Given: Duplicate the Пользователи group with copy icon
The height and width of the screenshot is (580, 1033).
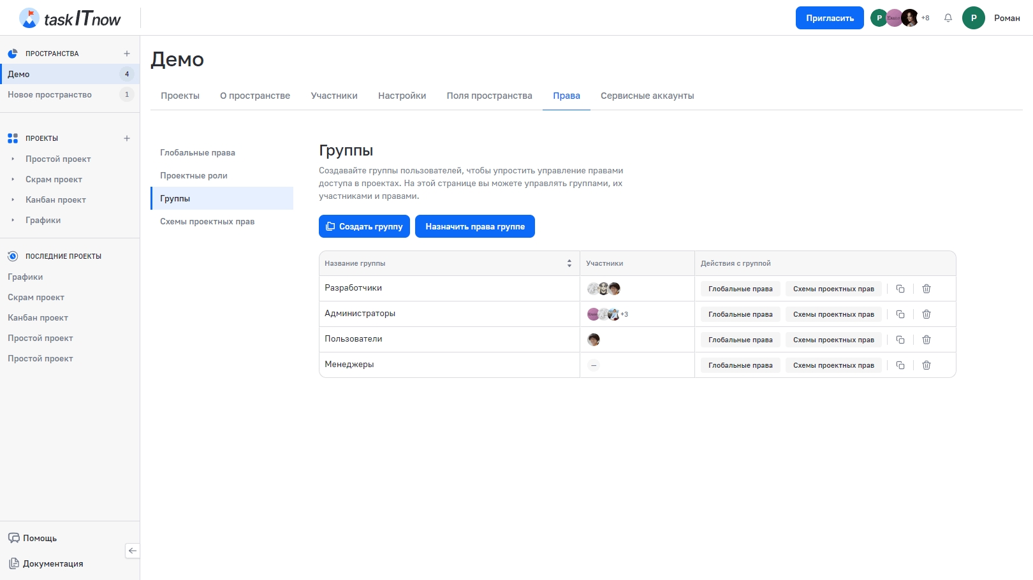Looking at the screenshot, I should click(900, 340).
